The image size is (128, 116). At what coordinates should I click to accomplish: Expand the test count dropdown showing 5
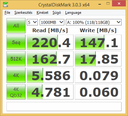coord(32,22)
